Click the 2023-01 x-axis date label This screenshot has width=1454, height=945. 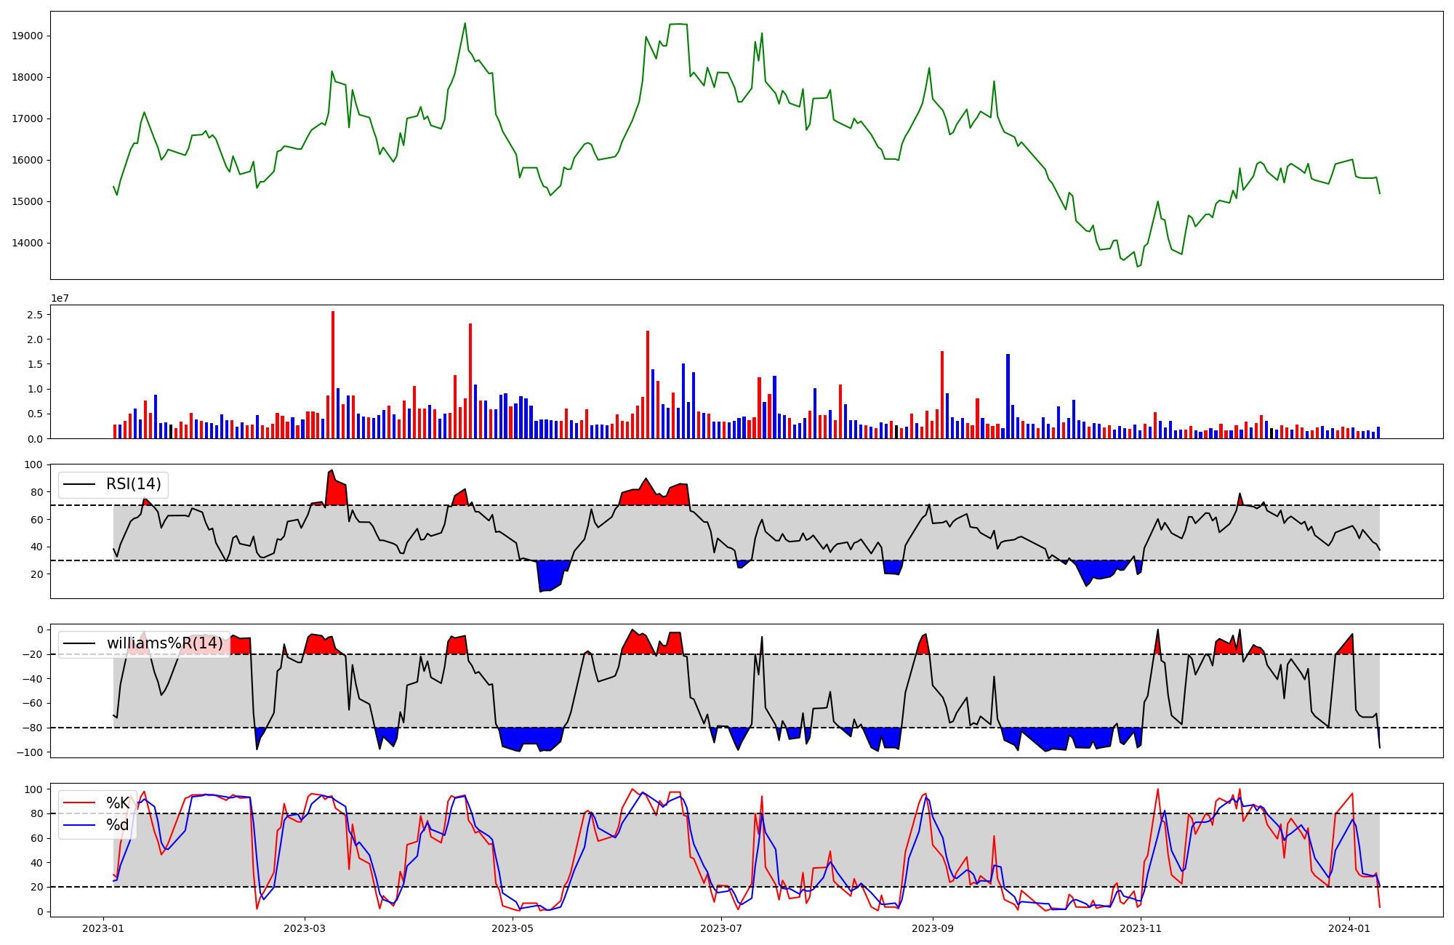pyautogui.click(x=103, y=928)
